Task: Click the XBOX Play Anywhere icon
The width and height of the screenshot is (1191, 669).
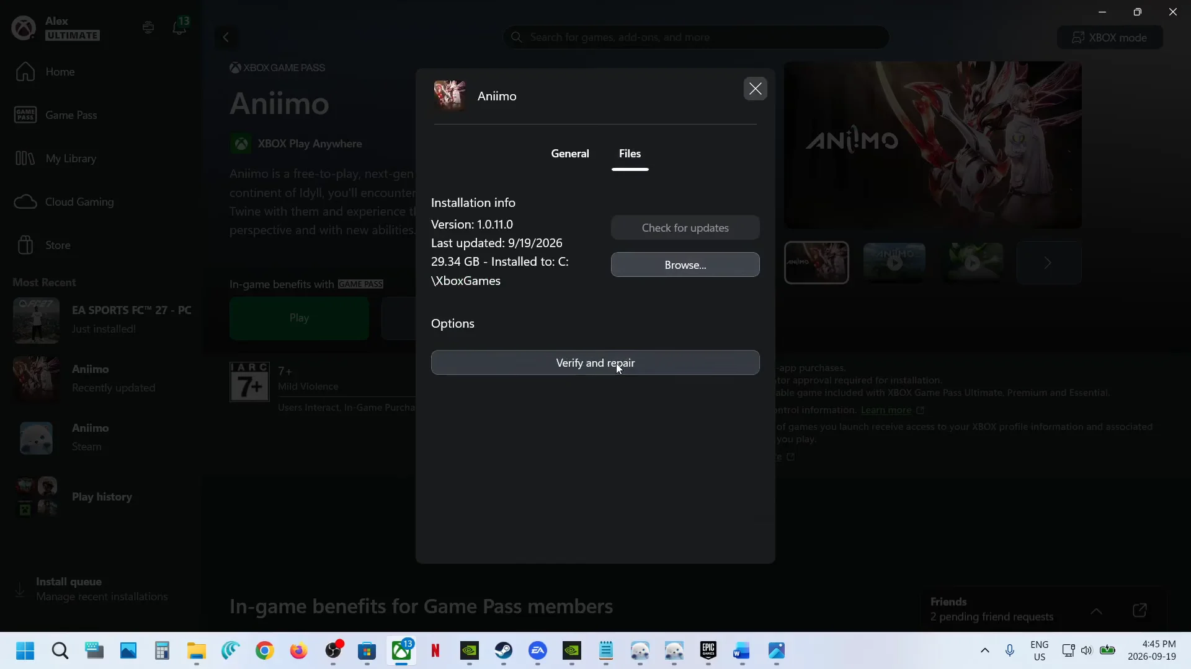Action: [x=241, y=144]
